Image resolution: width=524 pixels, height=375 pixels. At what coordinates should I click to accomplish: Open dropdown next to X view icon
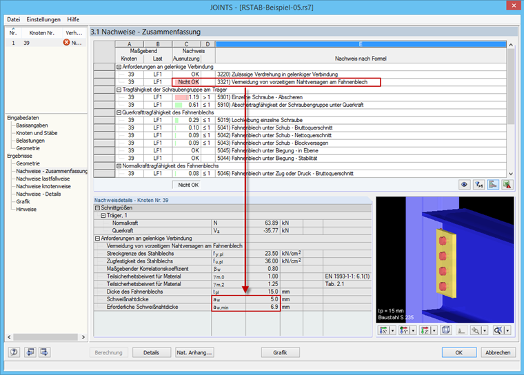[x=393, y=331]
